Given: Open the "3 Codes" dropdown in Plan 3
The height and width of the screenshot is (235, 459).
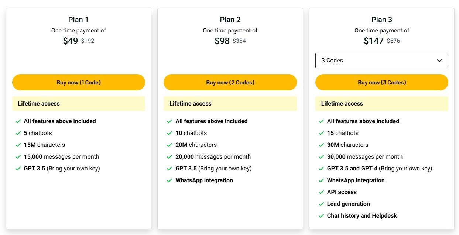Looking at the screenshot, I should [x=382, y=60].
